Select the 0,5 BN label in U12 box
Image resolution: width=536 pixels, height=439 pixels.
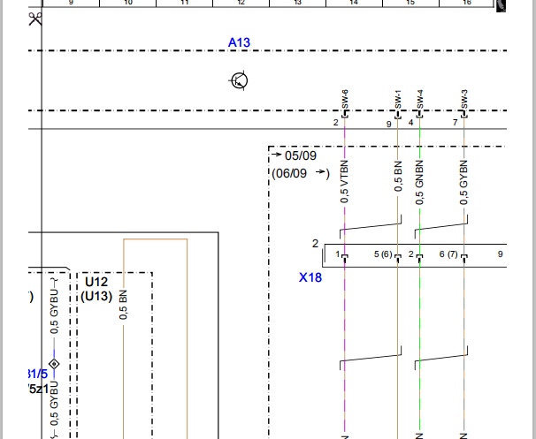click(x=123, y=305)
